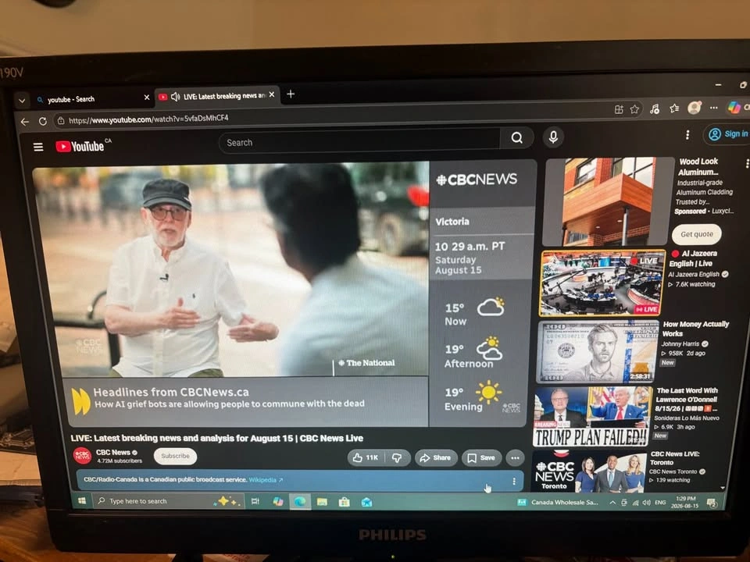Select the 'LIVE: Latest breaking news' tab
This screenshot has height=562, width=750.
point(218,96)
